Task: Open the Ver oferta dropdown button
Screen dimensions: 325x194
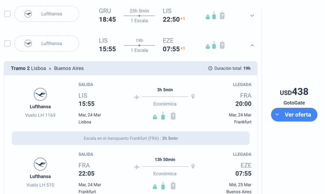Action: click(294, 115)
